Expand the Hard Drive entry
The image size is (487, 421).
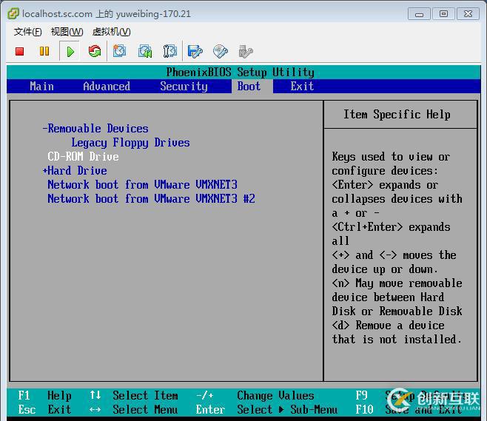click(75, 171)
